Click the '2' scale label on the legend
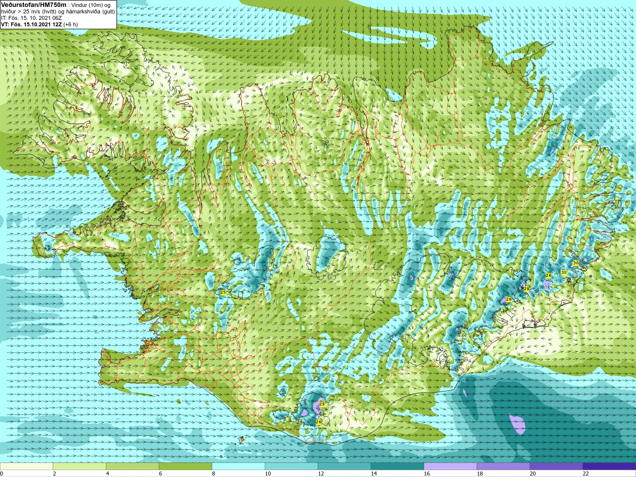 coord(55,474)
